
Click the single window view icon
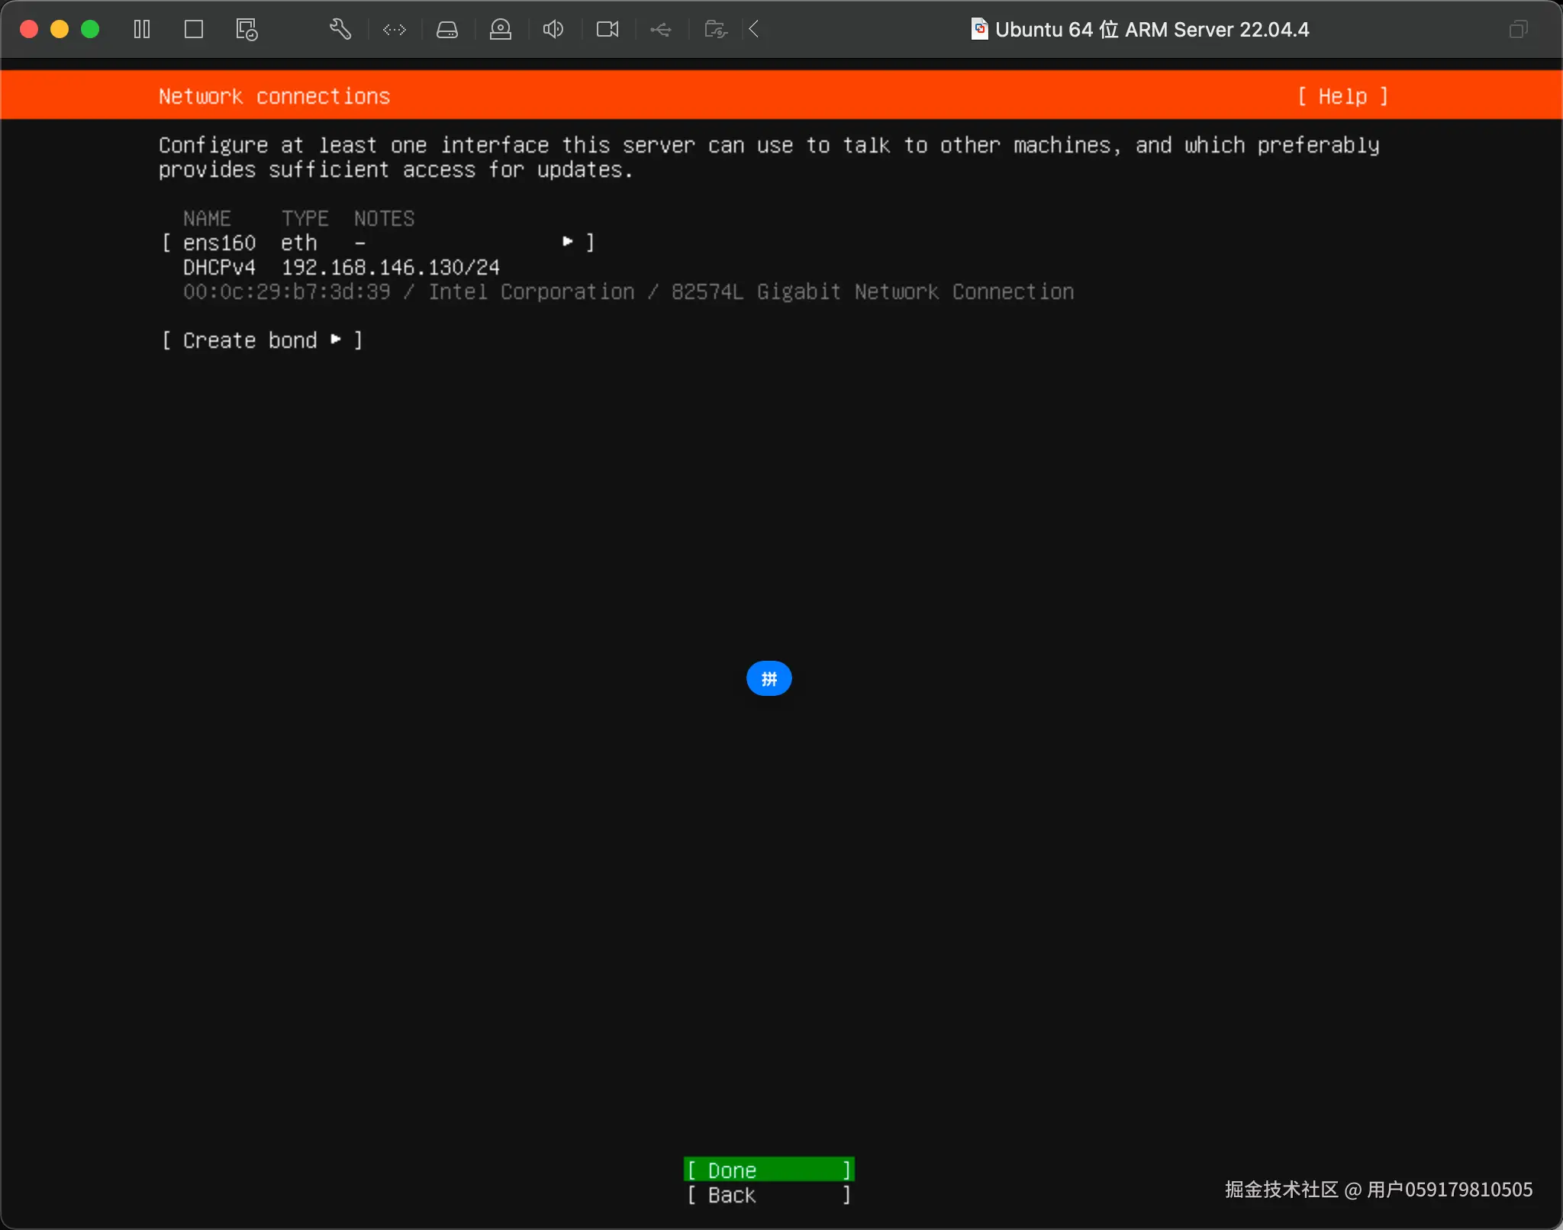194,30
